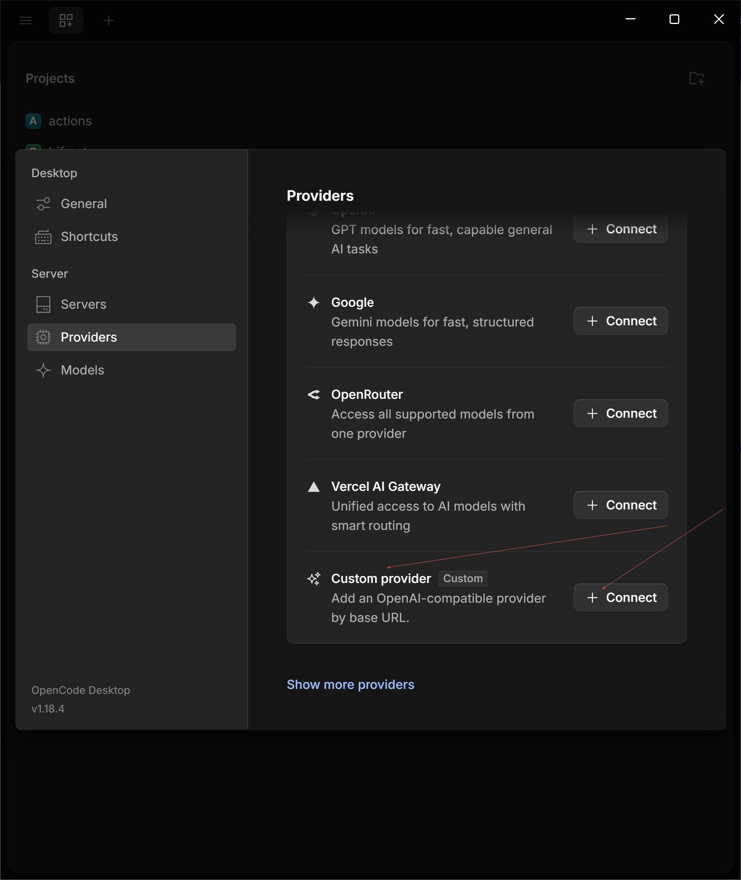Screen dimensions: 741x880
Task: Select the actions project avatar icon
Action: tap(33, 121)
